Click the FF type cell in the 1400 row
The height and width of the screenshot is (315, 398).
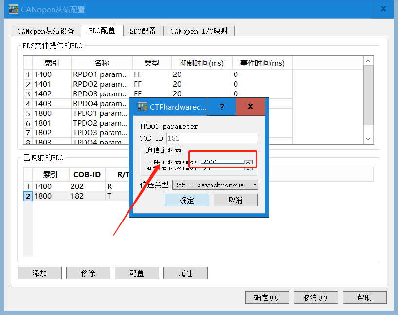pyautogui.click(x=151, y=74)
